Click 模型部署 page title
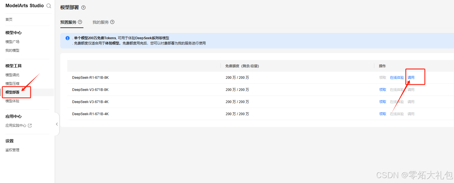Image resolution: width=454 pixels, height=183 pixels. 70,8
